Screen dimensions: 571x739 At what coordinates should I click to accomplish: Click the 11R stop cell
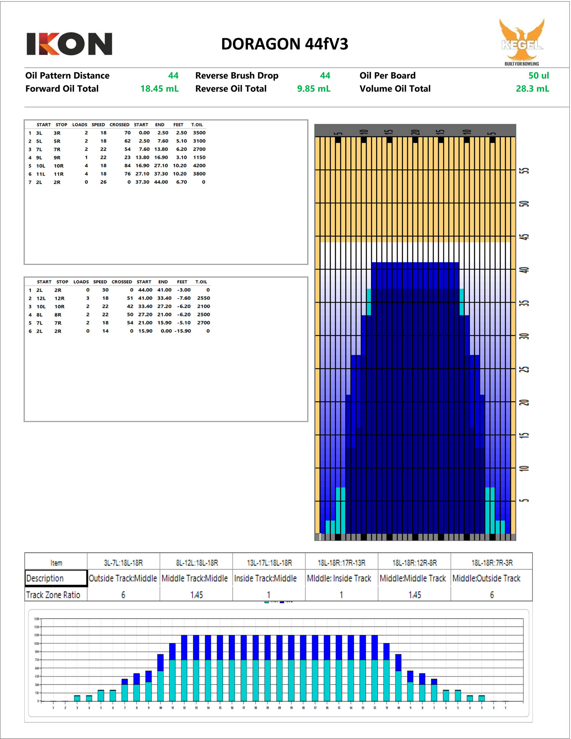coord(59,174)
